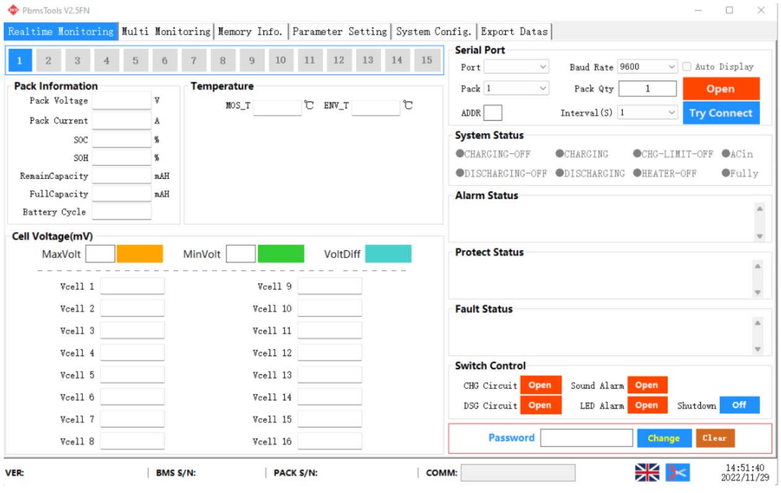Select pack number 3 tile
781x493 pixels.
click(x=77, y=60)
